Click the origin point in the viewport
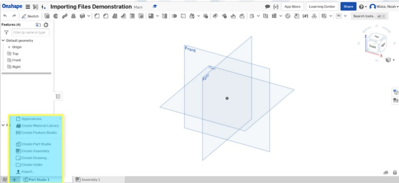Viewport: 399px width, 183px height. click(x=227, y=98)
